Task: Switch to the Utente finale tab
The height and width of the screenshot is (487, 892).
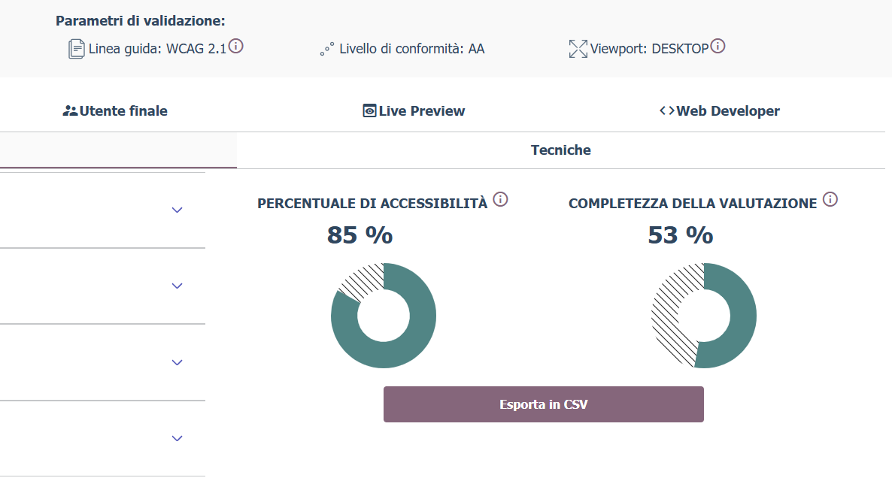Action: [x=115, y=111]
